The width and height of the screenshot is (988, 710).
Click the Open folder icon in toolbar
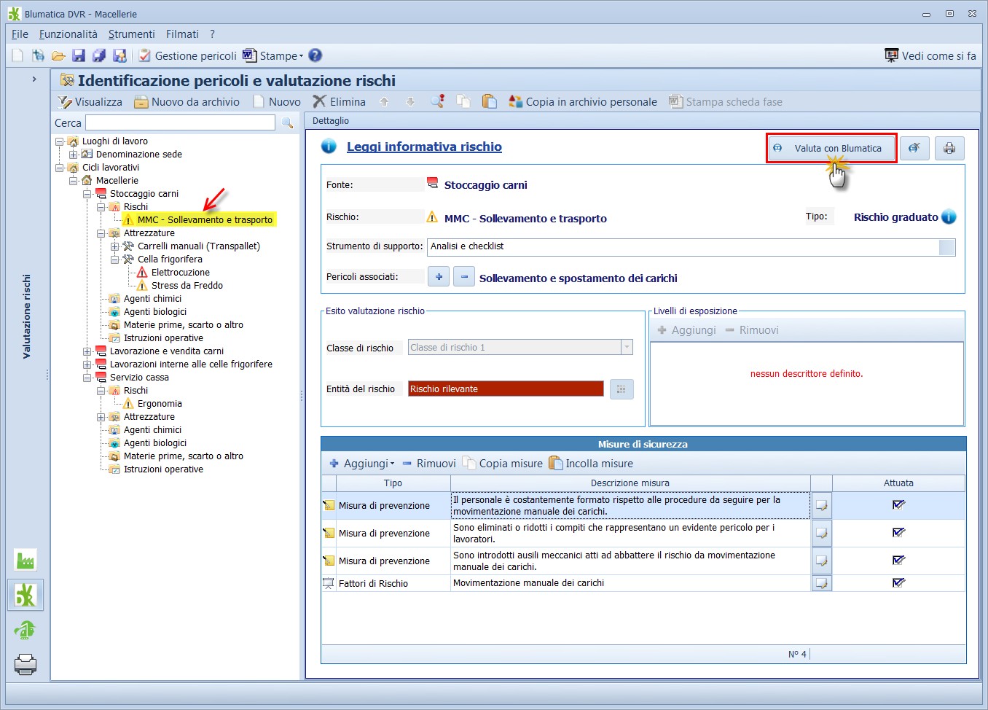pyautogui.click(x=58, y=55)
